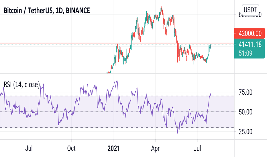
Task: Click the Jul label left of Oct
Action: pos(29,148)
